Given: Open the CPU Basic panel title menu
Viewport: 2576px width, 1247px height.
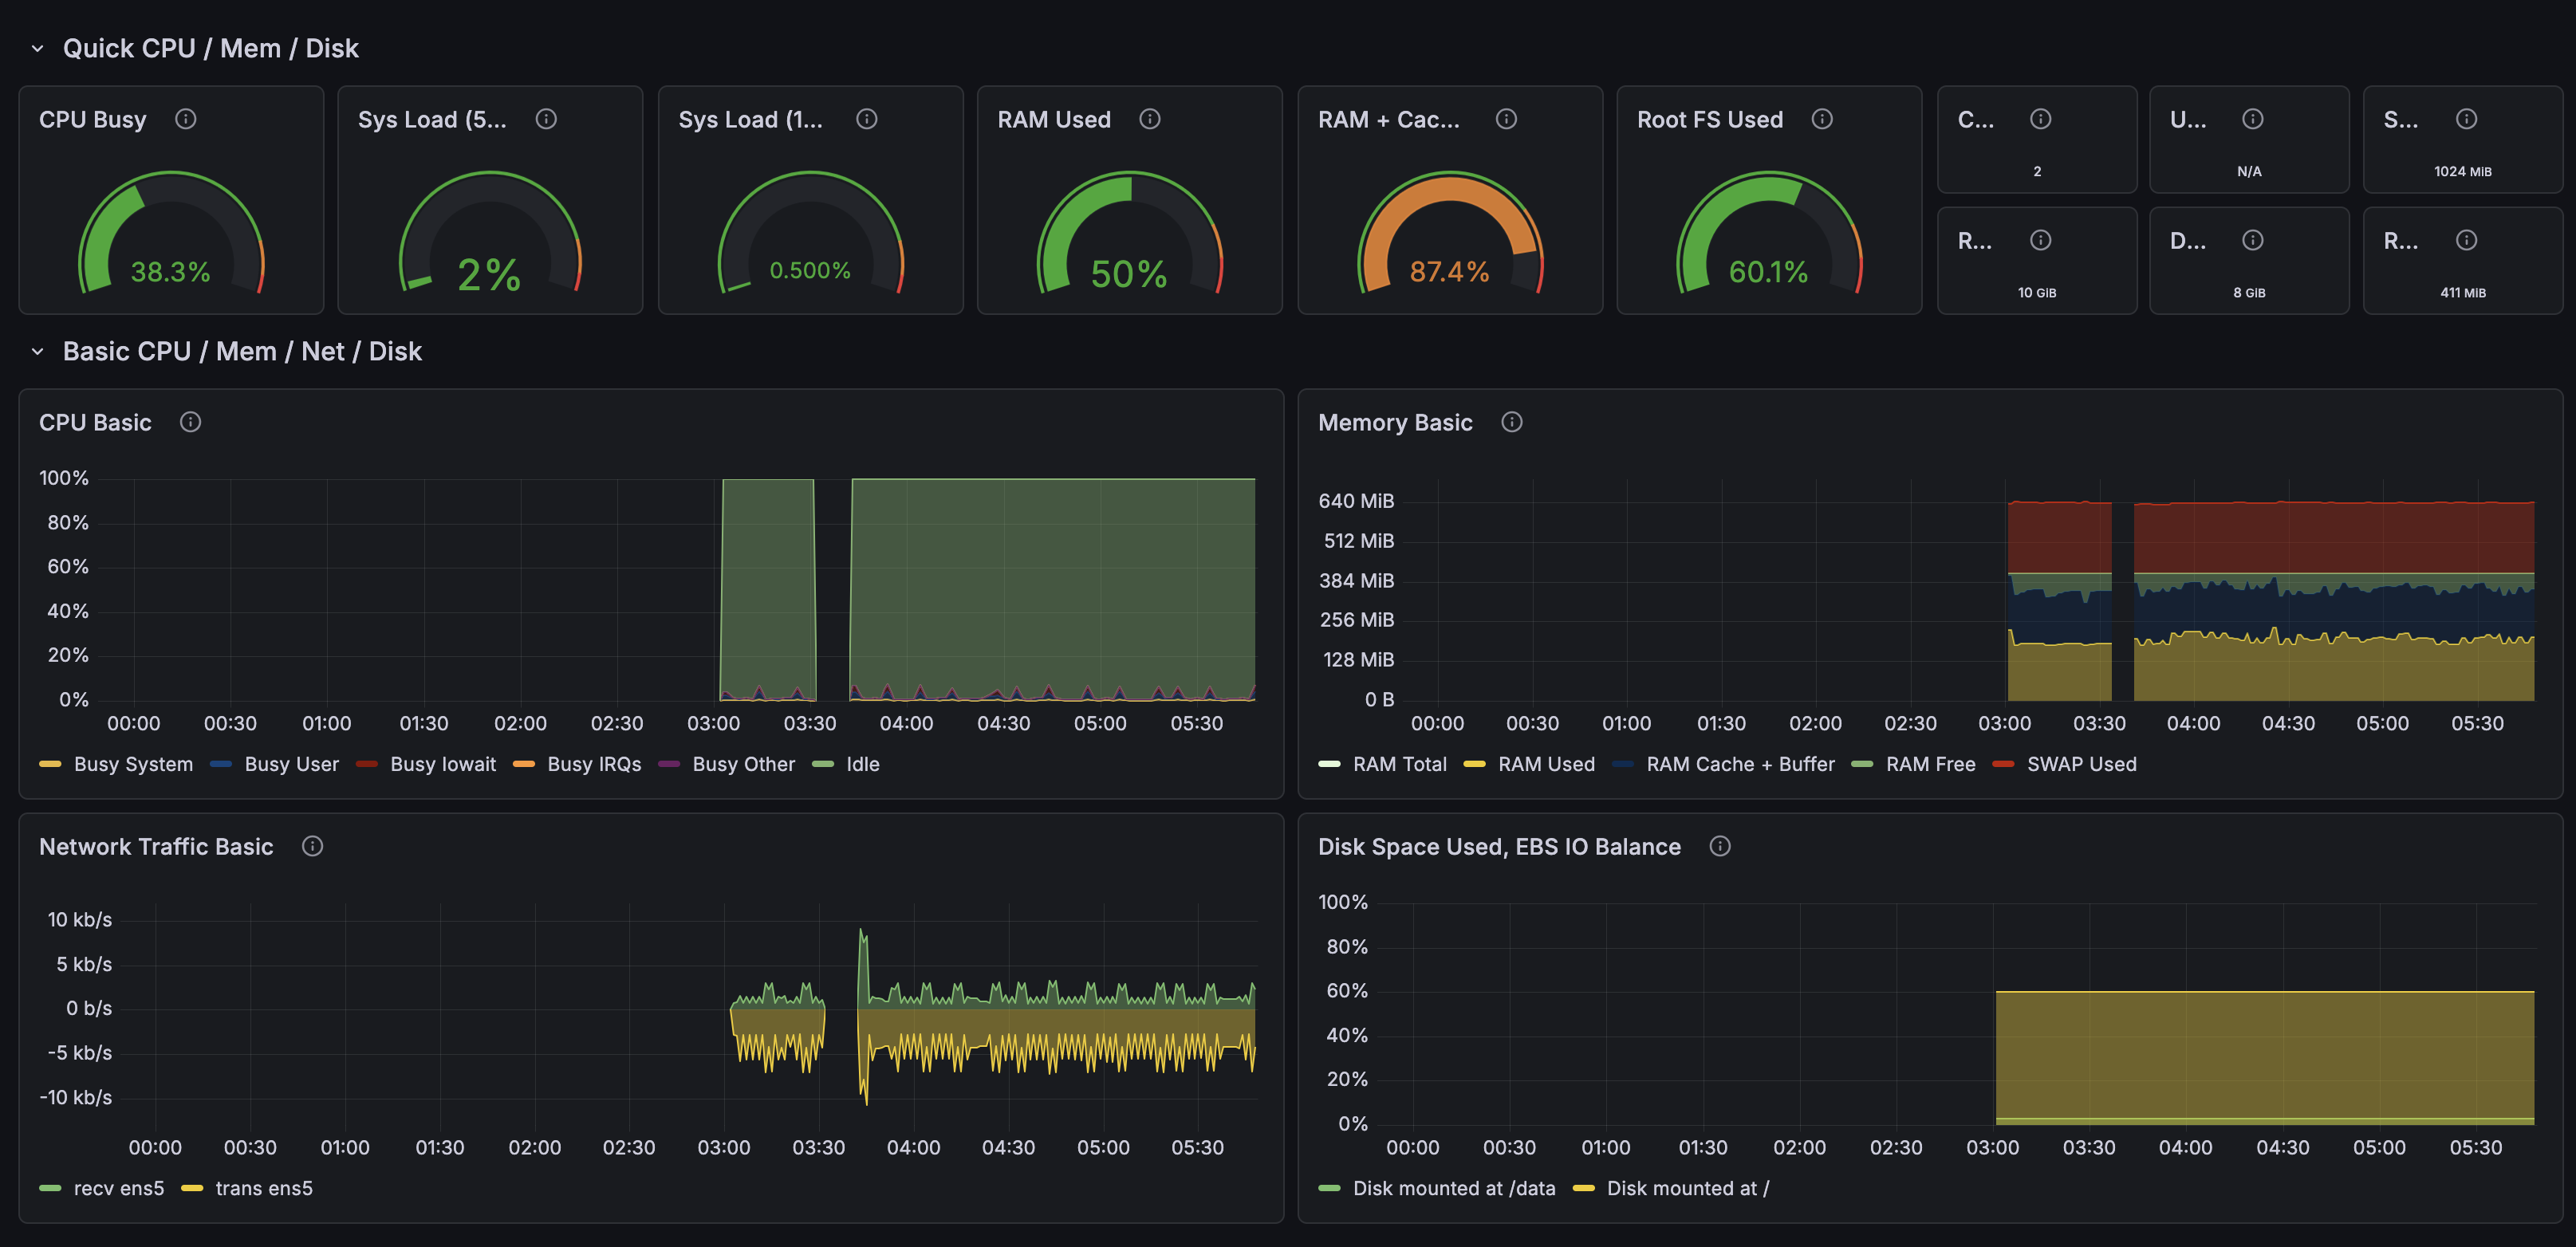Looking at the screenshot, I should (x=95, y=422).
